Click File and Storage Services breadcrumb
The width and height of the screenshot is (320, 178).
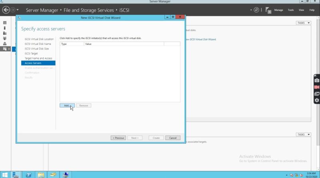click(x=88, y=10)
